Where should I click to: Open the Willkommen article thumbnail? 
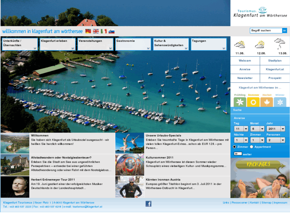tap(15, 143)
